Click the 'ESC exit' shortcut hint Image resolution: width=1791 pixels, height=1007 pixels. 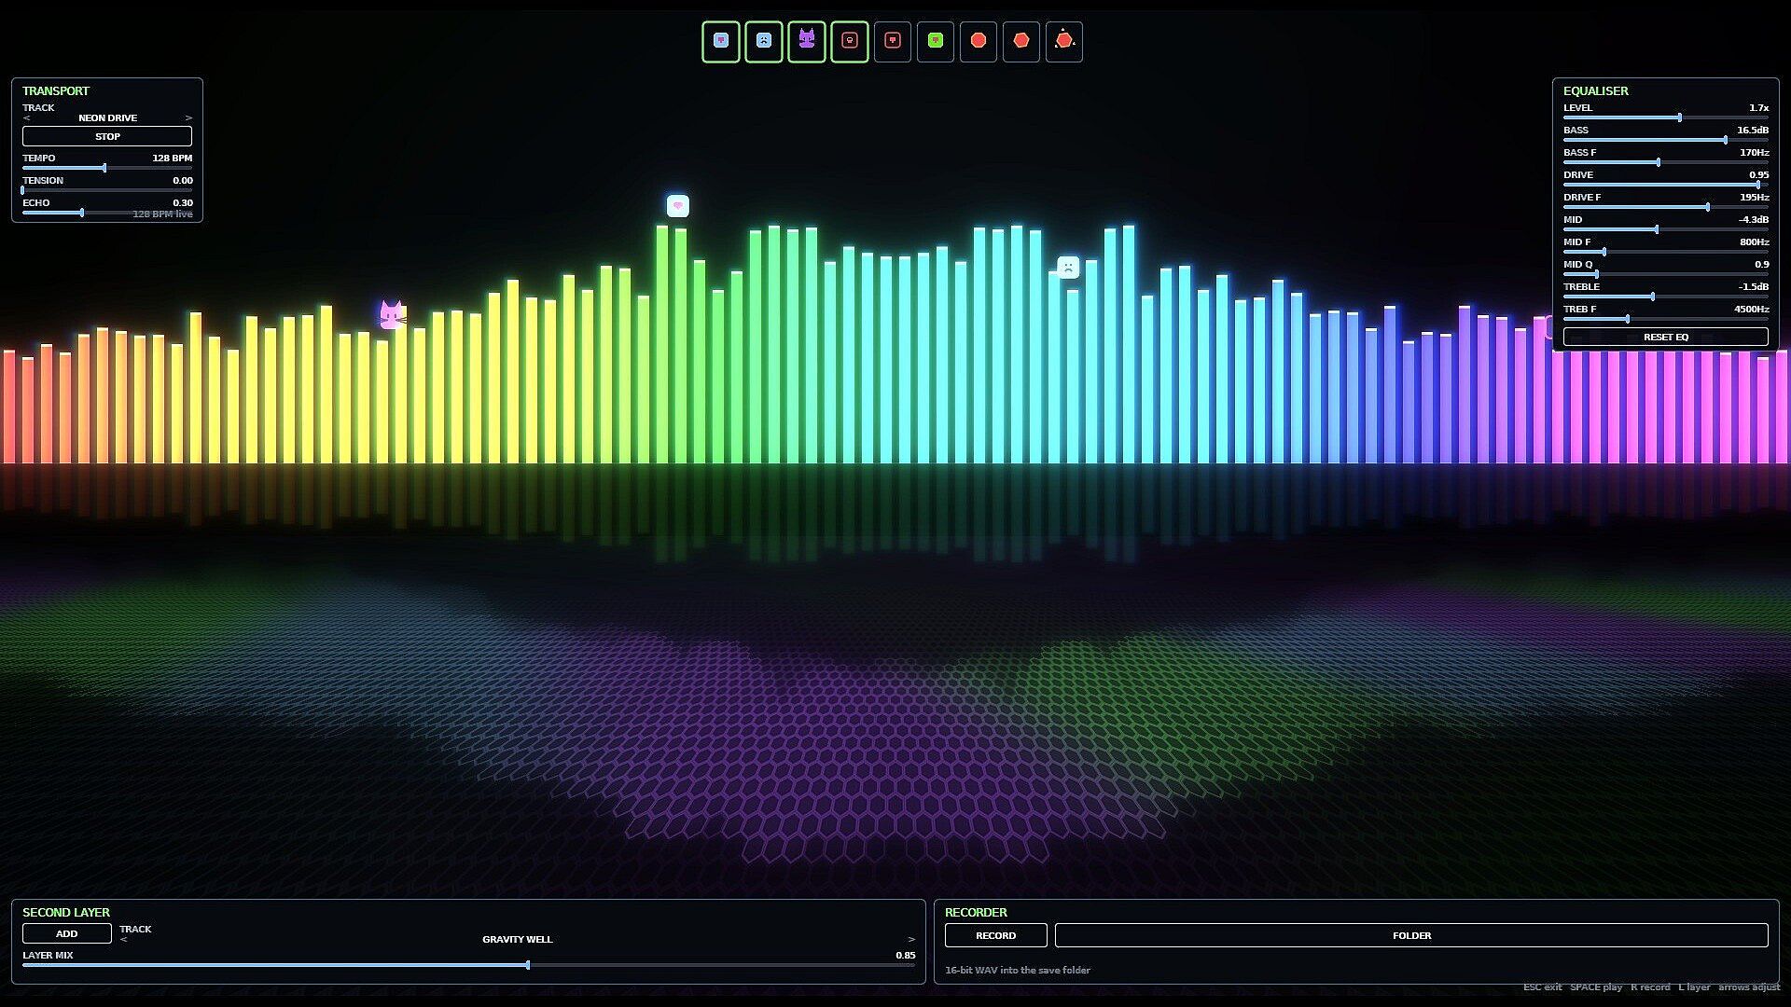pos(1542,987)
